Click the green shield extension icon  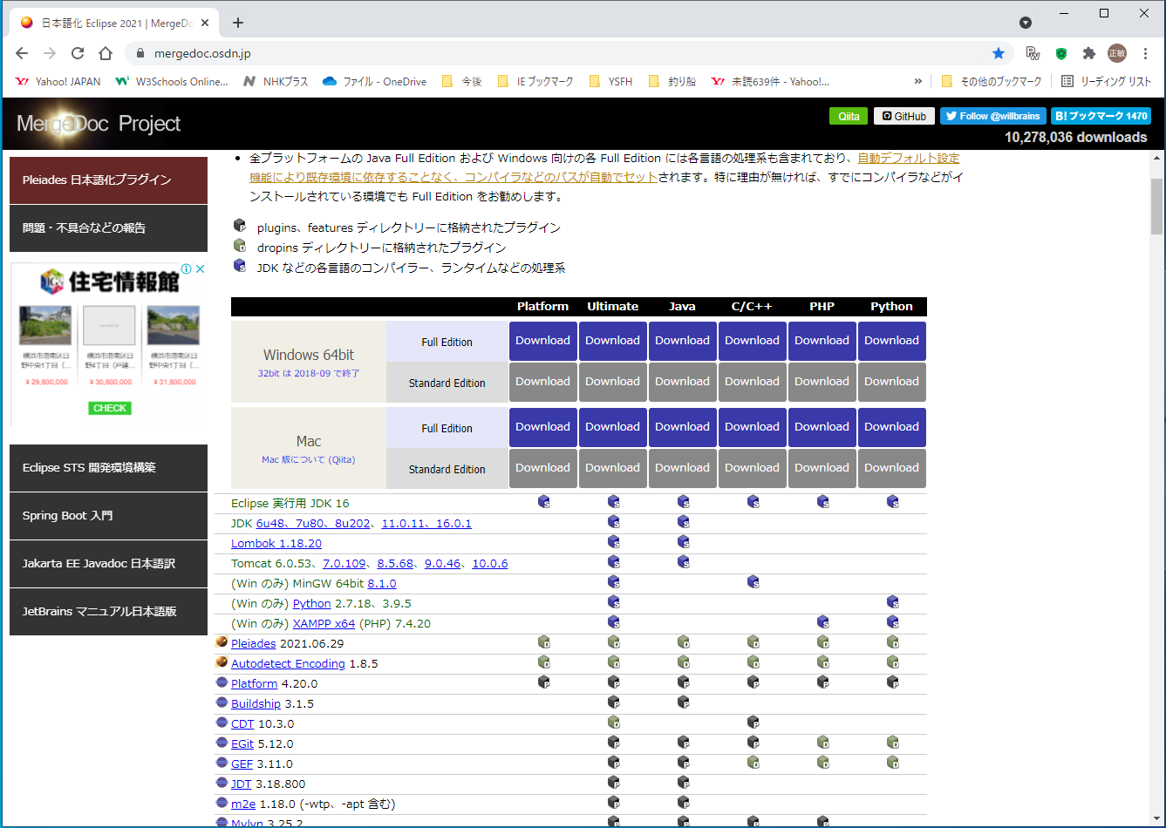(1061, 53)
